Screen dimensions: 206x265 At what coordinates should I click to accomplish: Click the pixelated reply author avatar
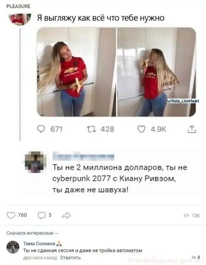pos(35,162)
